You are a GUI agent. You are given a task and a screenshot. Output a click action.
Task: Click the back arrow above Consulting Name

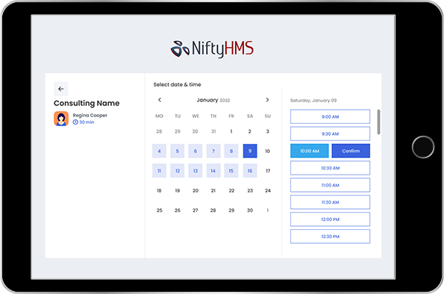pos(61,89)
